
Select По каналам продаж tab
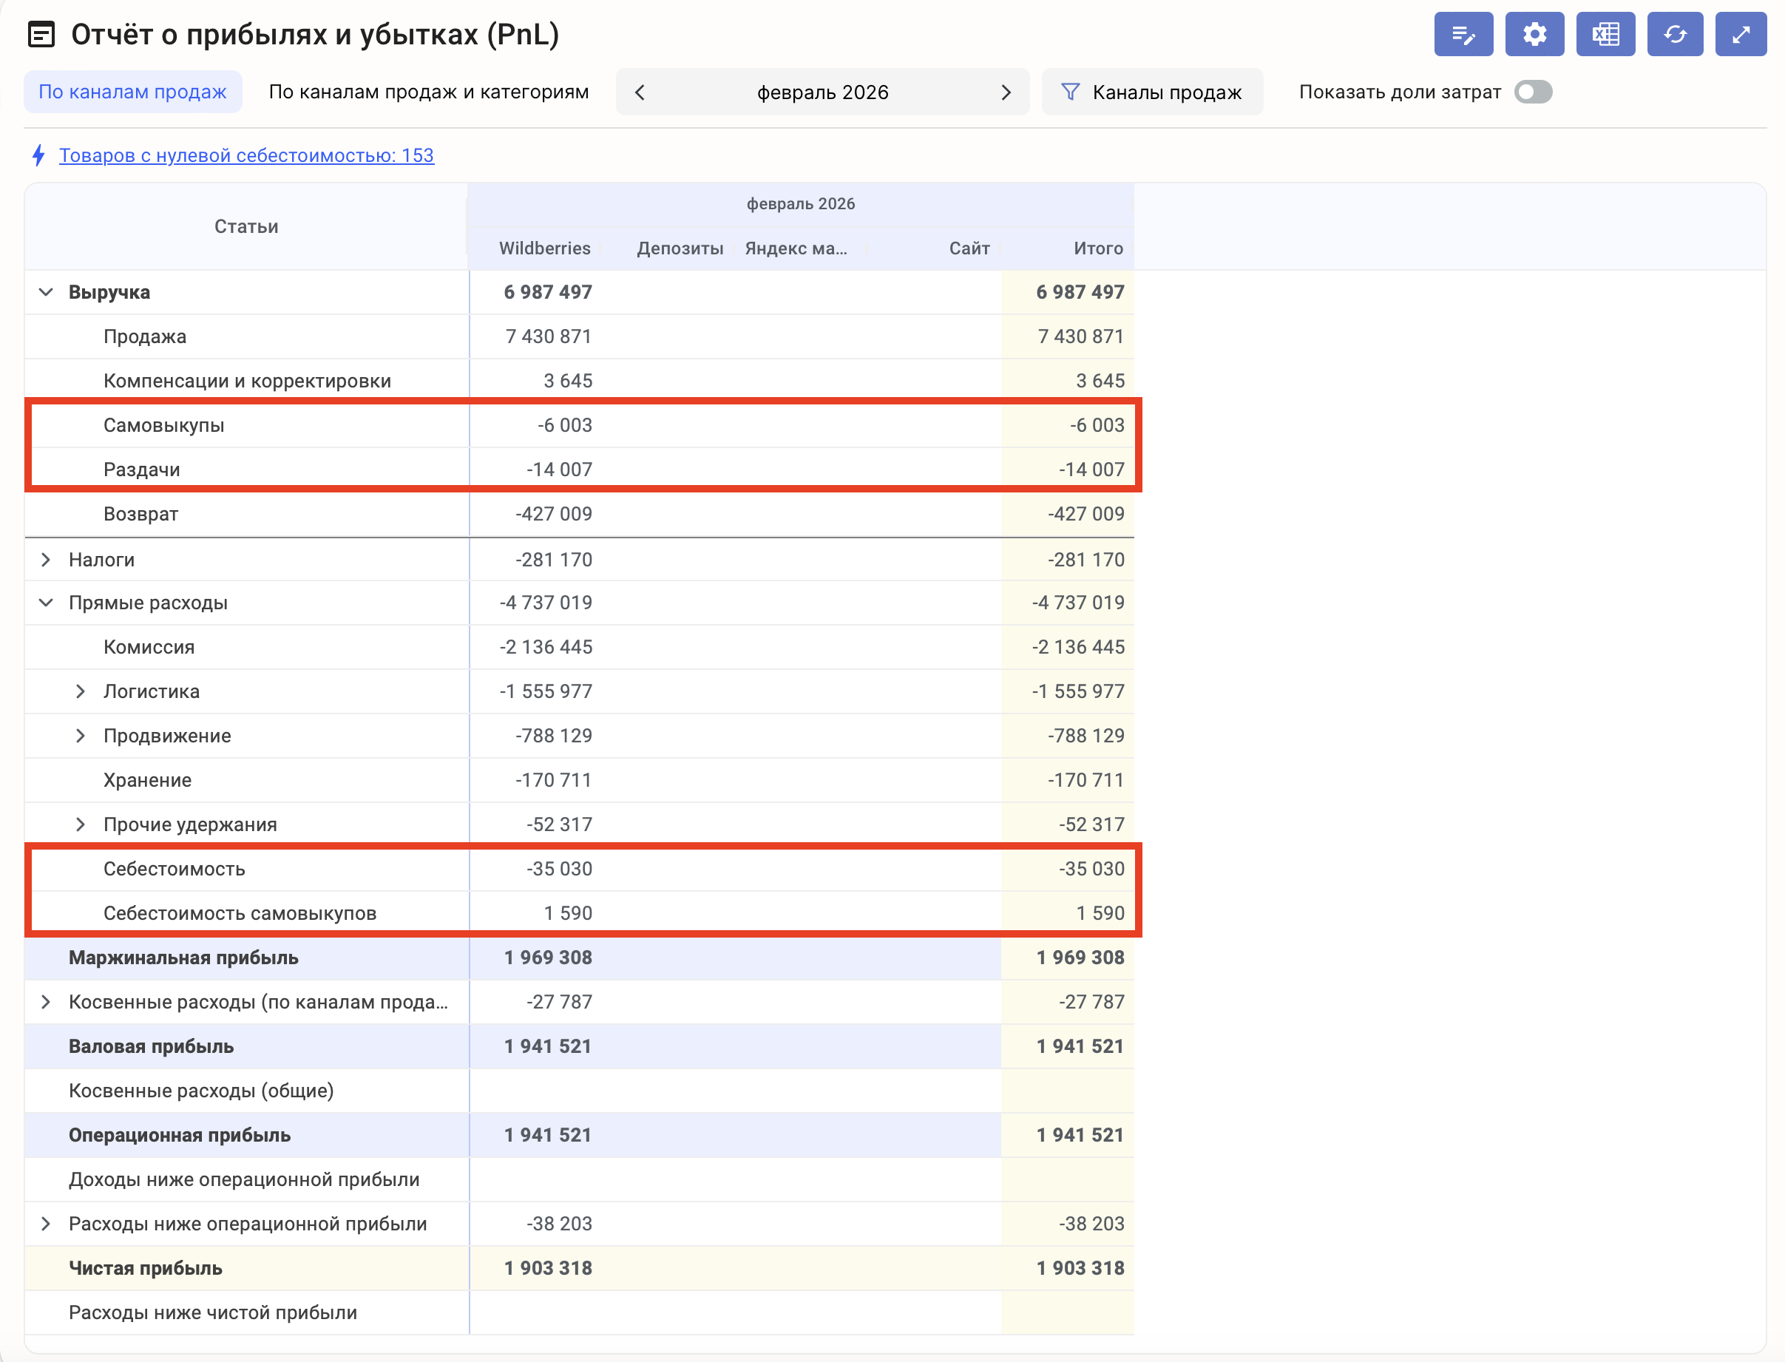[x=133, y=92]
